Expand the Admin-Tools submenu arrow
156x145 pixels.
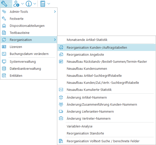pyautogui.click(x=55, y=12)
